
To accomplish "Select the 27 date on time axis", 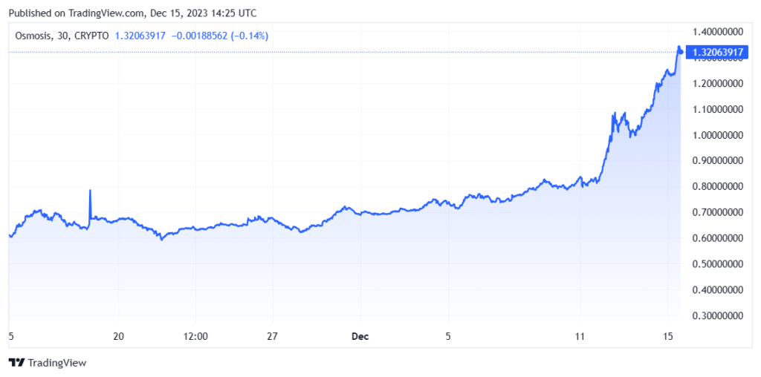I will 273,336.
